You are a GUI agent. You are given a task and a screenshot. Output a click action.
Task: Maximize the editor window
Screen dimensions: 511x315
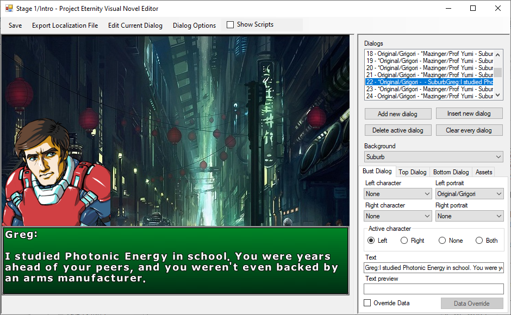(473, 9)
